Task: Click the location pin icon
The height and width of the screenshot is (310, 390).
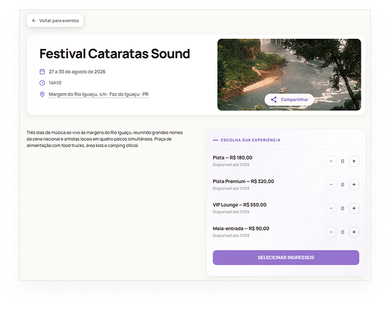Action: [42, 94]
